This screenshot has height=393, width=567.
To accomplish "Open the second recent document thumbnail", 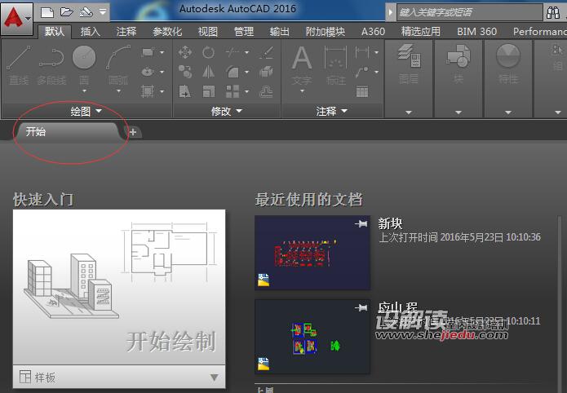I will [312, 337].
